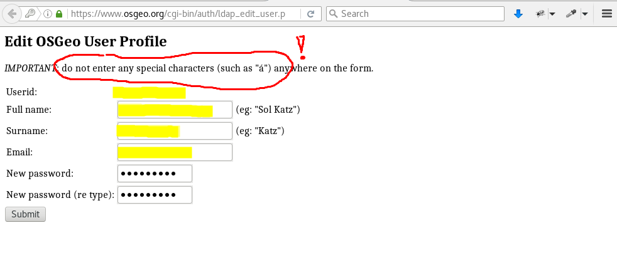
Task: Expand the dropdown arrow left of the eyedropper
Action: tap(552, 14)
